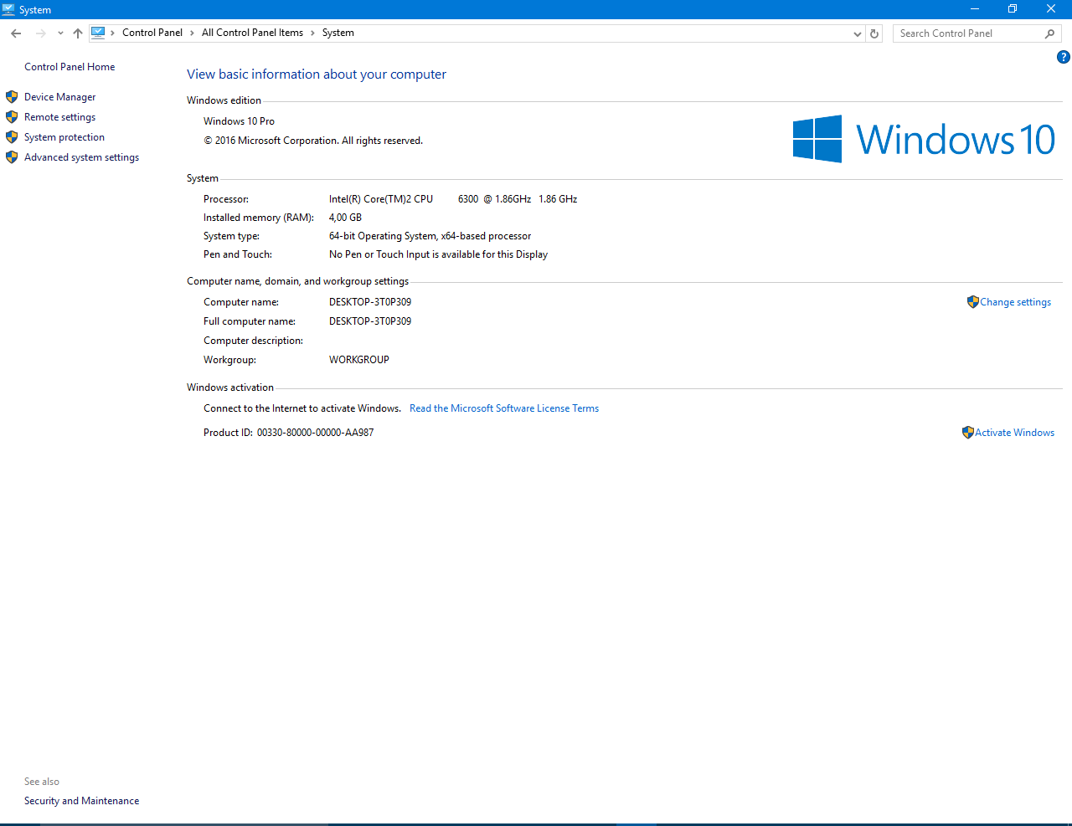1072x826 pixels.
Task: Open All Control Panel Items breadcrumb
Action: [252, 33]
